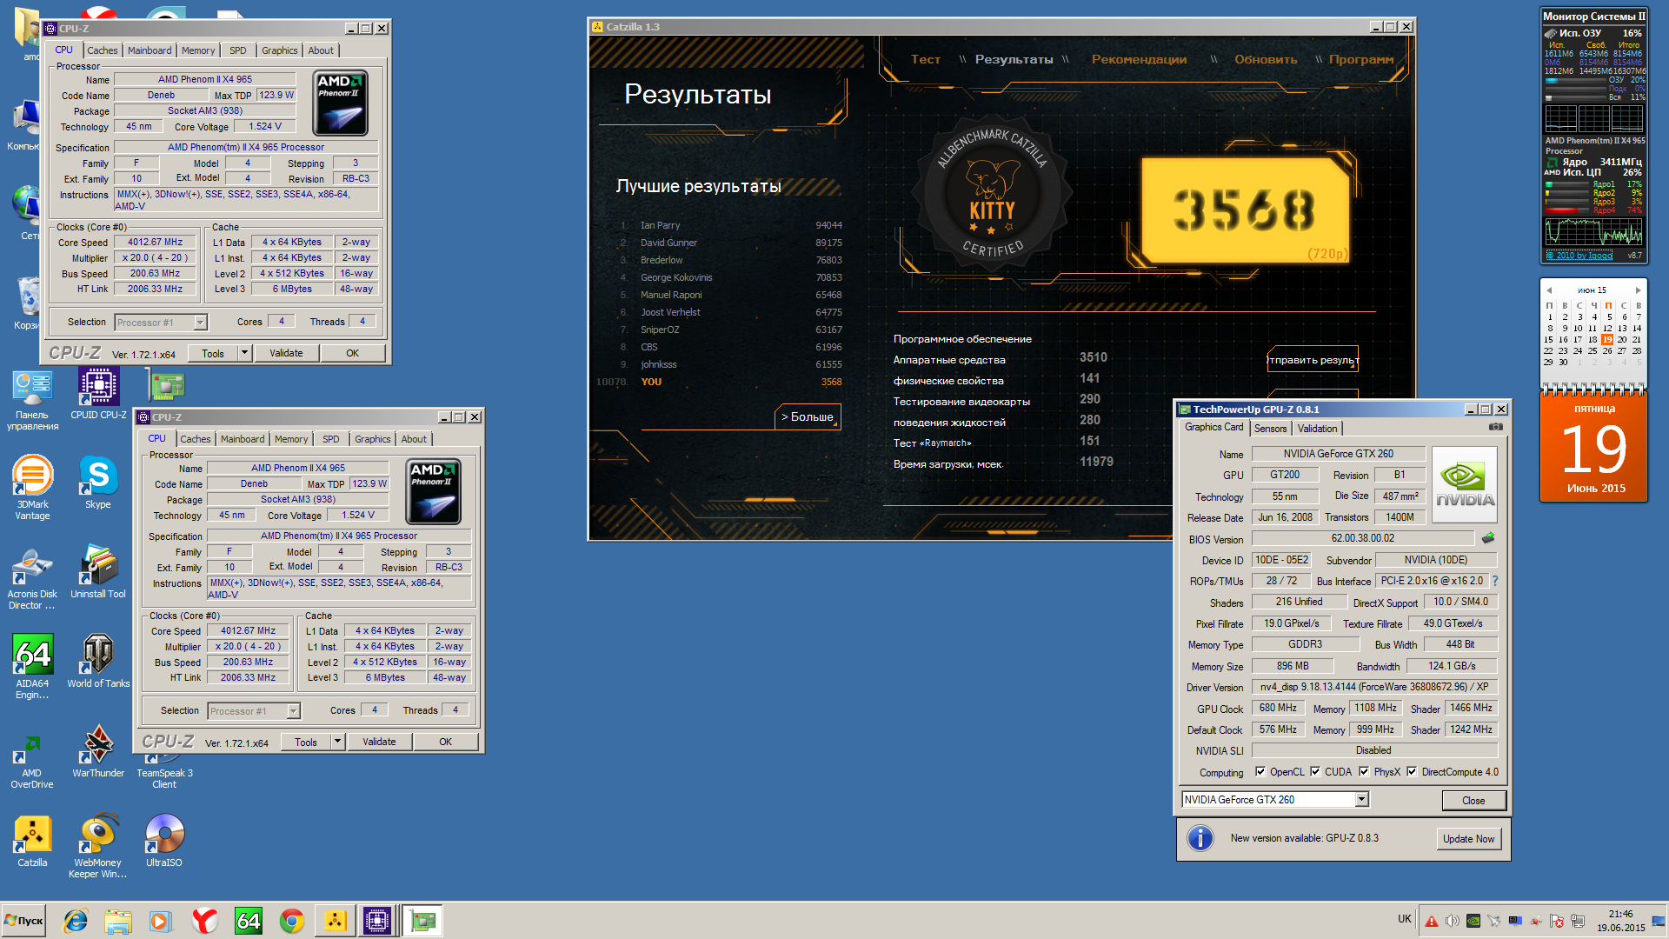
Task: Open Acronis Disk Director desktop icon
Action: pyautogui.click(x=32, y=578)
